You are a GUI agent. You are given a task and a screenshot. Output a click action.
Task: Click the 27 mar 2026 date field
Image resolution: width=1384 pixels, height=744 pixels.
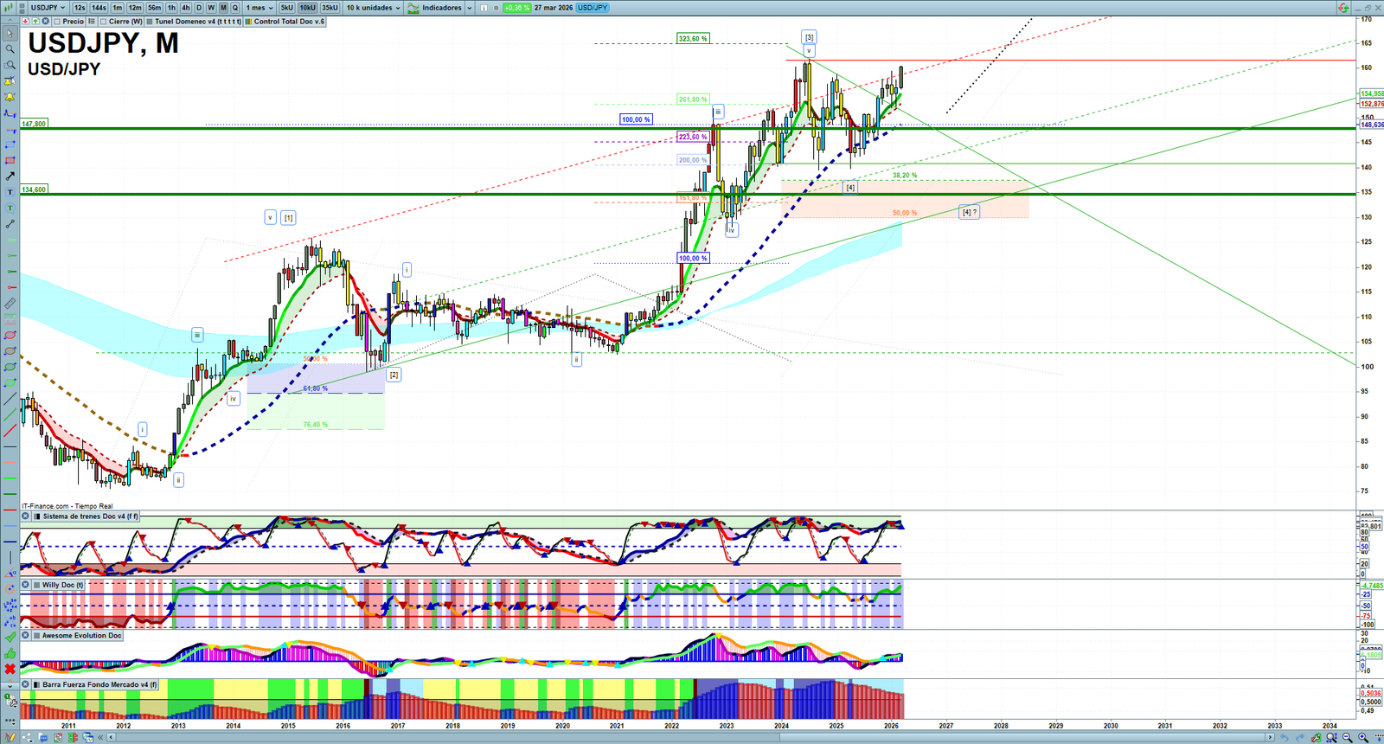point(553,8)
